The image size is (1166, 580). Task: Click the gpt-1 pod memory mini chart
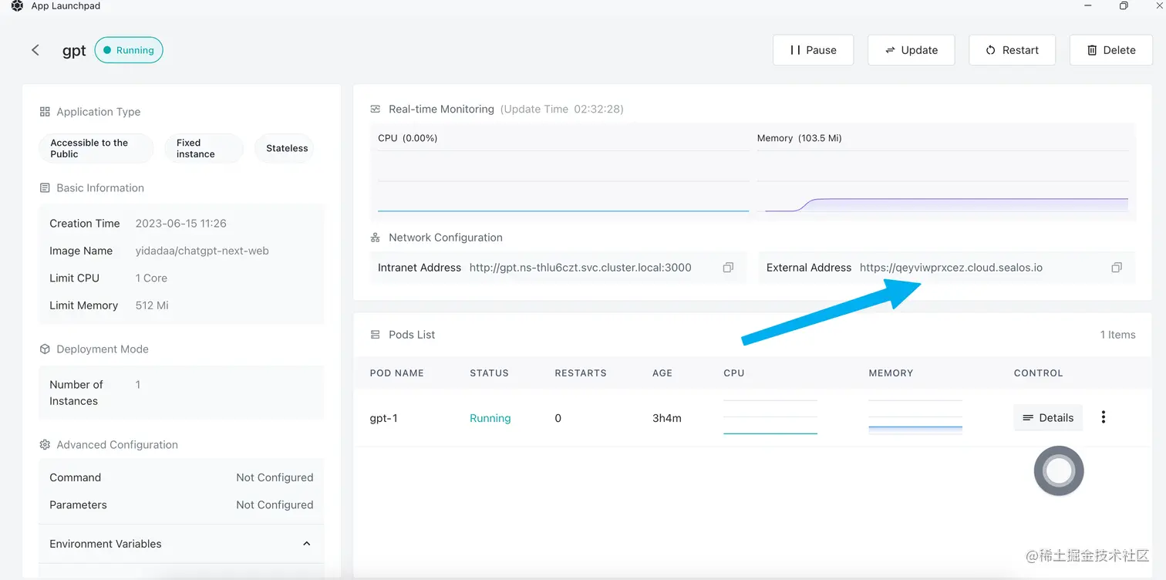[915, 417]
